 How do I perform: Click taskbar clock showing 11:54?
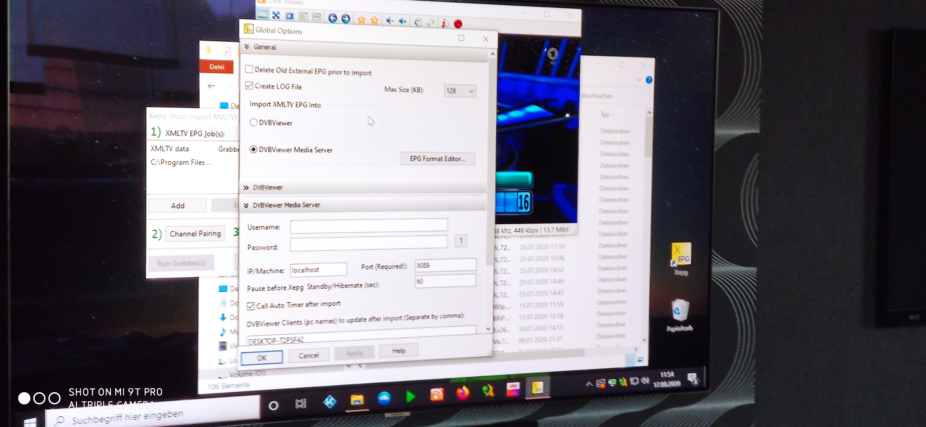coord(667,379)
